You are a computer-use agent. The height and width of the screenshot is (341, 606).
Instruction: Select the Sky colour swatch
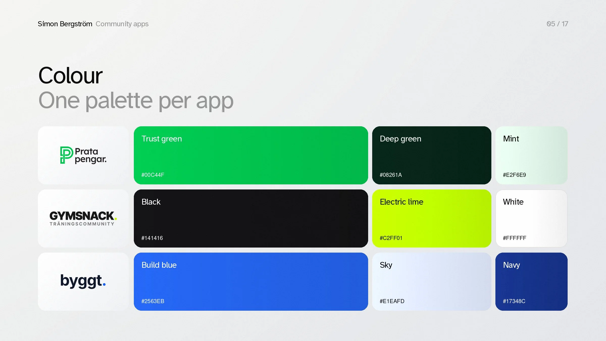(432, 282)
